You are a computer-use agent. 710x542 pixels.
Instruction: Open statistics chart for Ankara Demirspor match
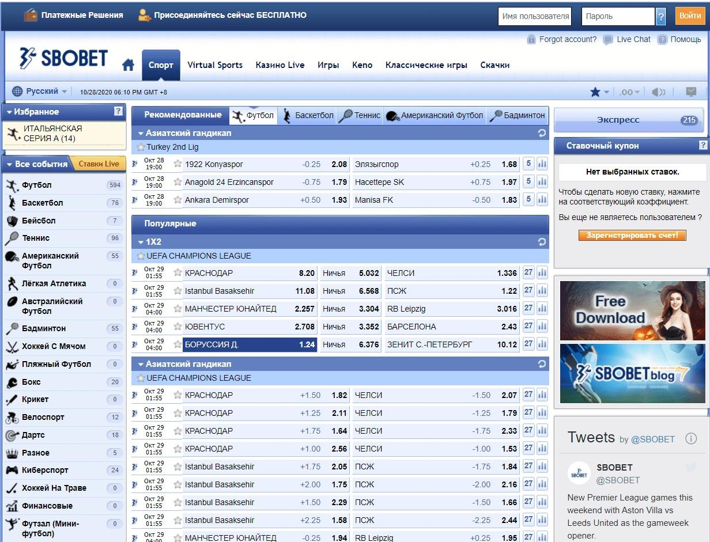click(x=542, y=200)
